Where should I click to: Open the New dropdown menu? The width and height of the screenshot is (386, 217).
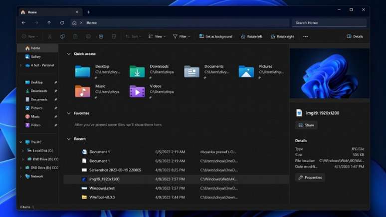30,36
